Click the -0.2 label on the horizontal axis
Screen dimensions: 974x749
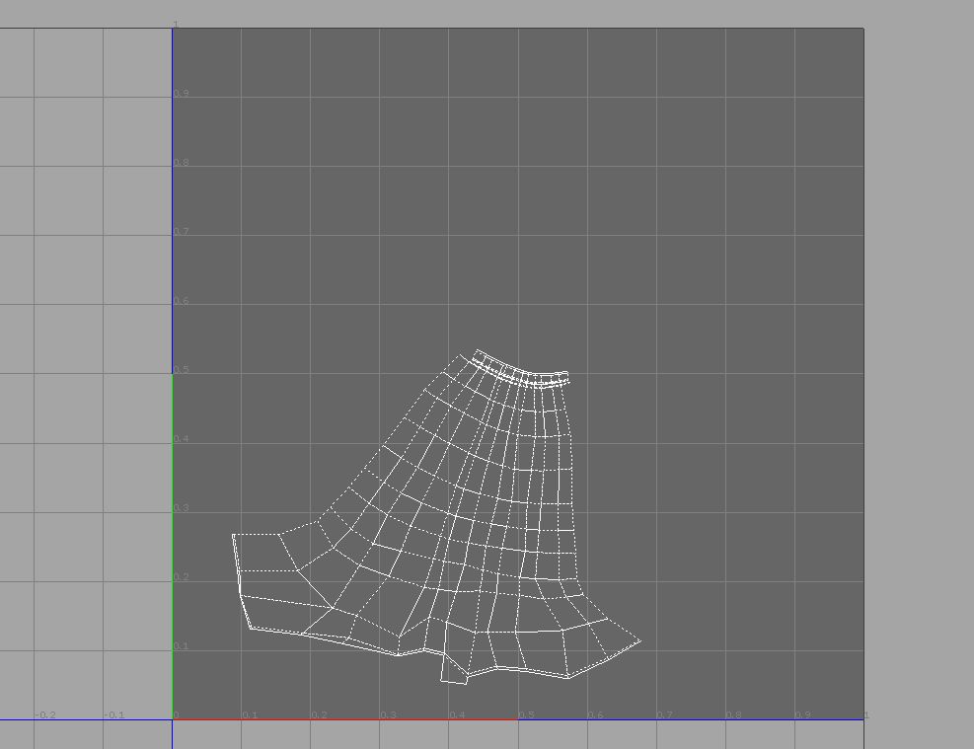coord(44,714)
